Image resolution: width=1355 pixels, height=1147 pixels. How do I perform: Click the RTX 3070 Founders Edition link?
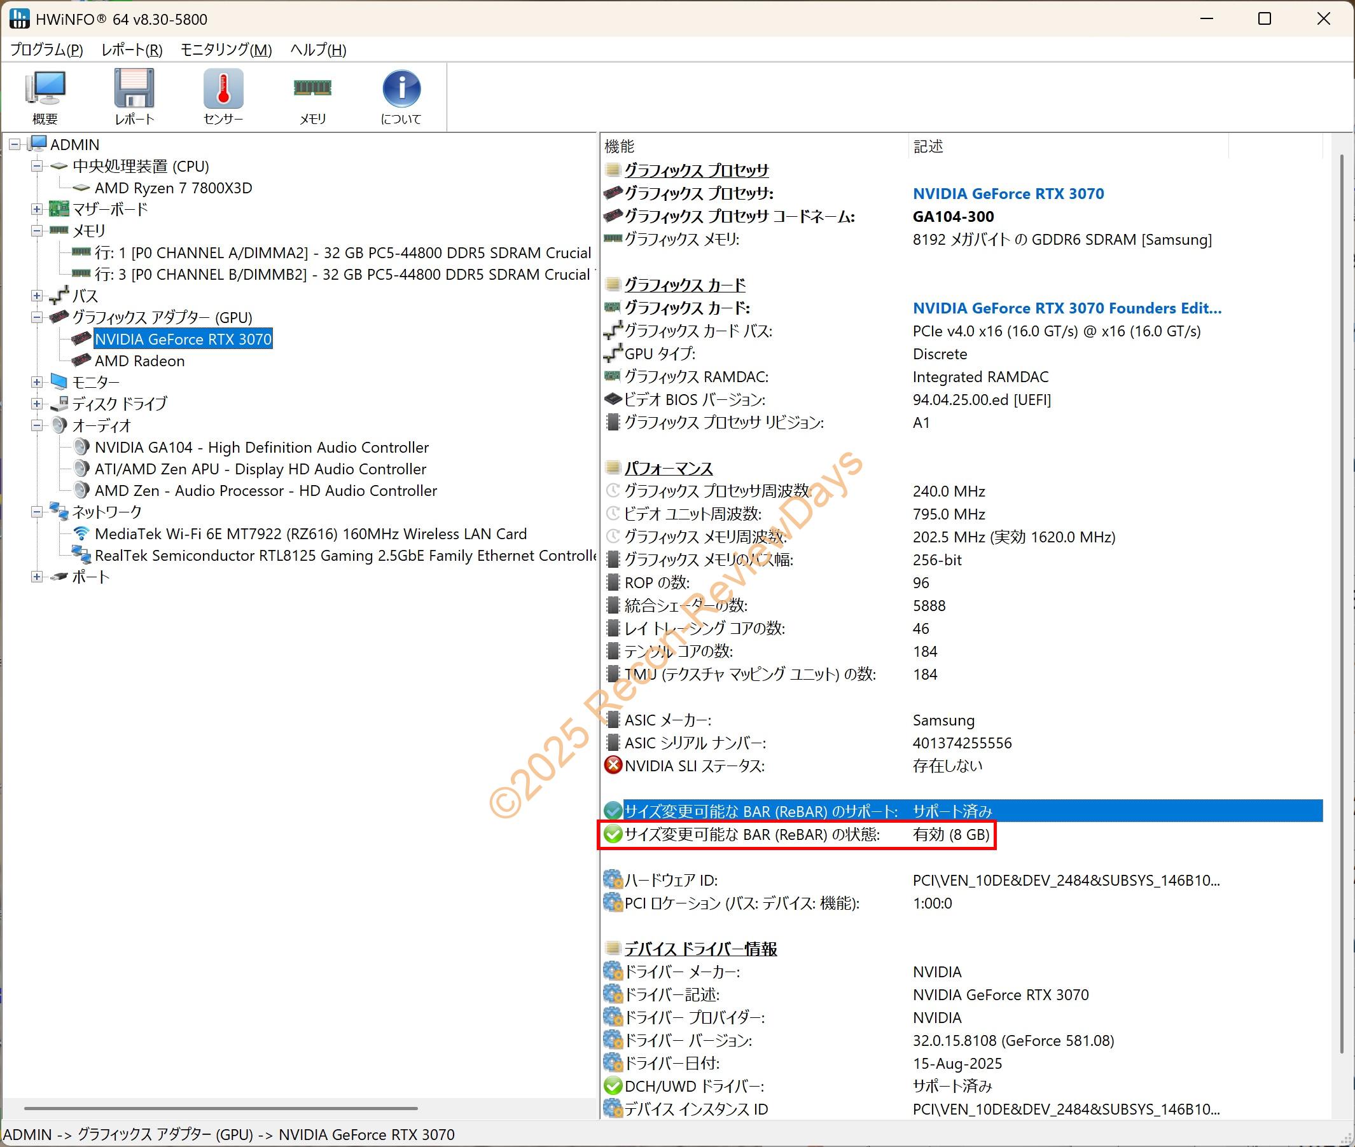click(x=1066, y=308)
